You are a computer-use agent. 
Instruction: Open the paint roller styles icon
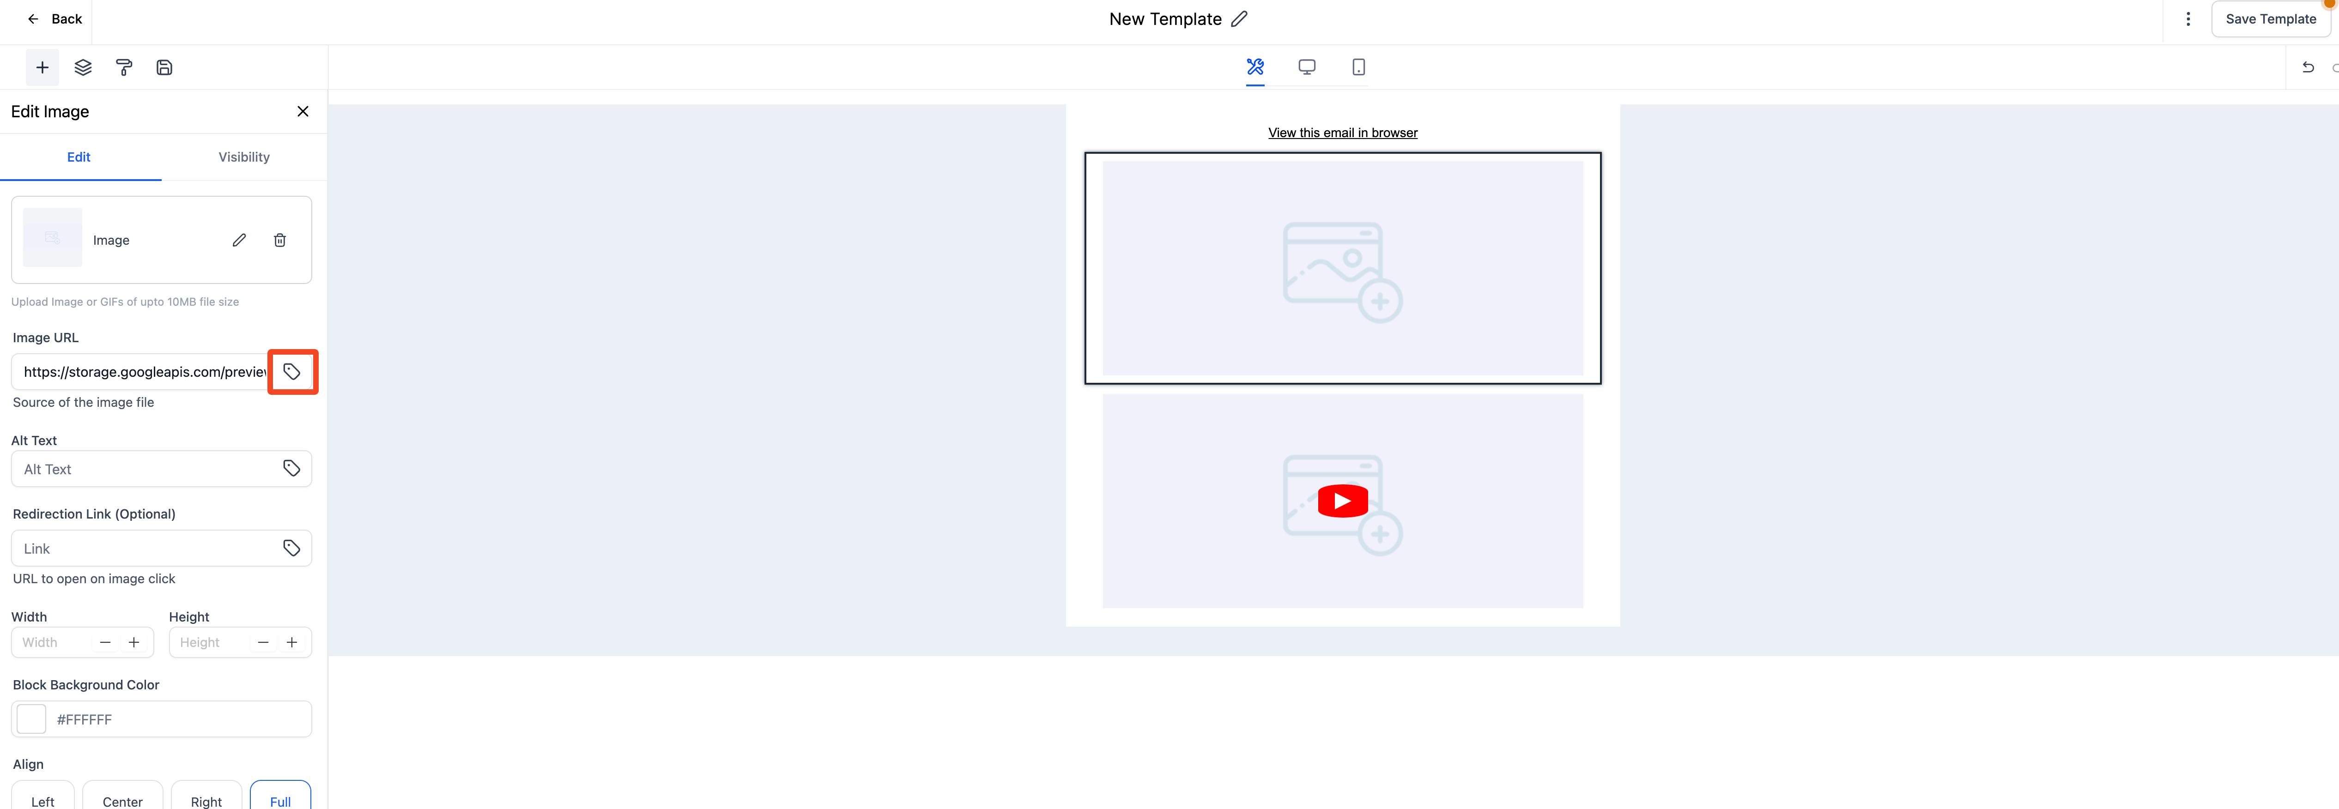pyautogui.click(x=123, y=67)
